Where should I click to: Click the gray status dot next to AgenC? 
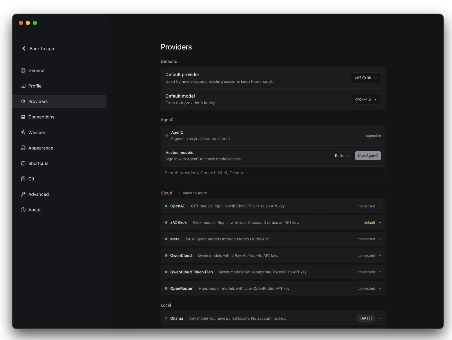(167, 136)
